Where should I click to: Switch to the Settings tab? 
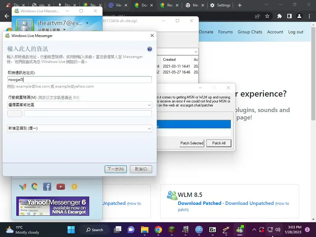[x=221, y=5]
